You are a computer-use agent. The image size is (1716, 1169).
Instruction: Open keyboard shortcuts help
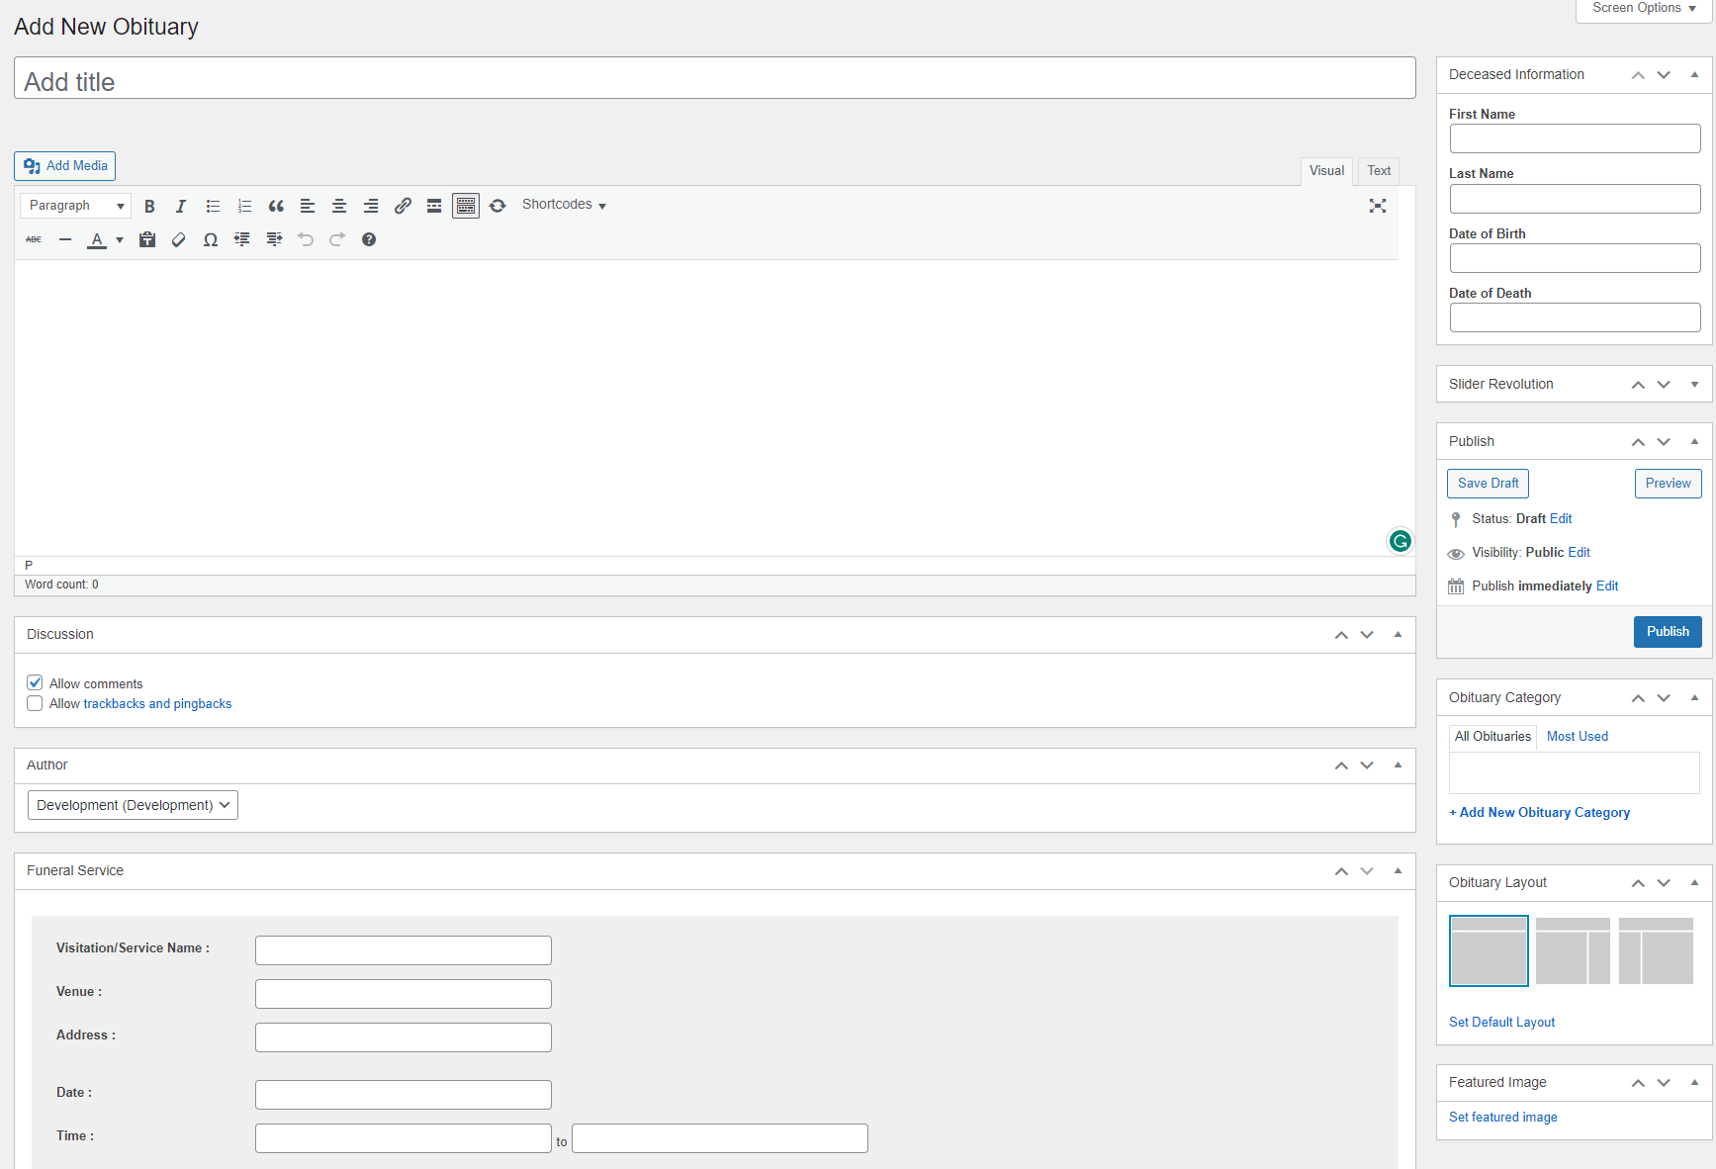369,239
